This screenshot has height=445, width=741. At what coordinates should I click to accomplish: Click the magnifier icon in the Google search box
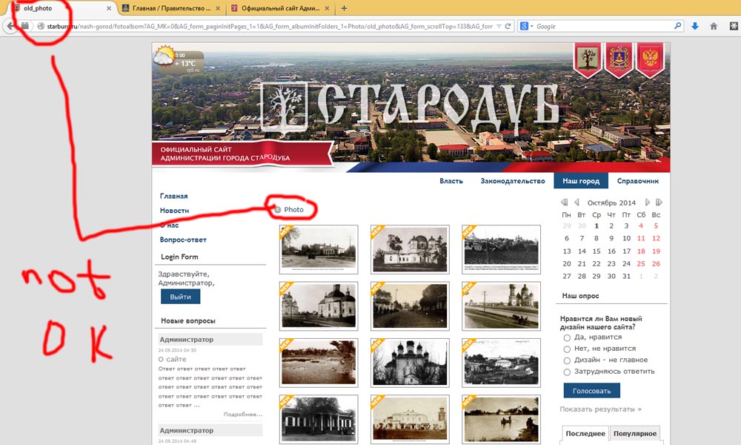tap(678, 26)
